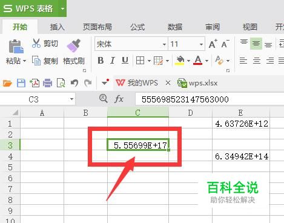The image size is (284, 223).
Task: Align text to middle vertically
Action: (x=256, y=44)
